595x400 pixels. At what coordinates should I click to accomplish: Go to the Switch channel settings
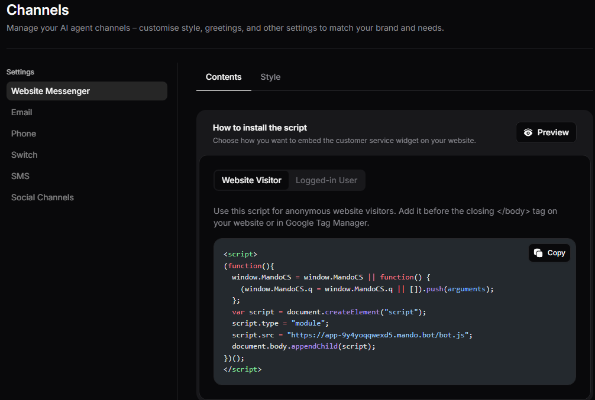(x=24, y=155)
